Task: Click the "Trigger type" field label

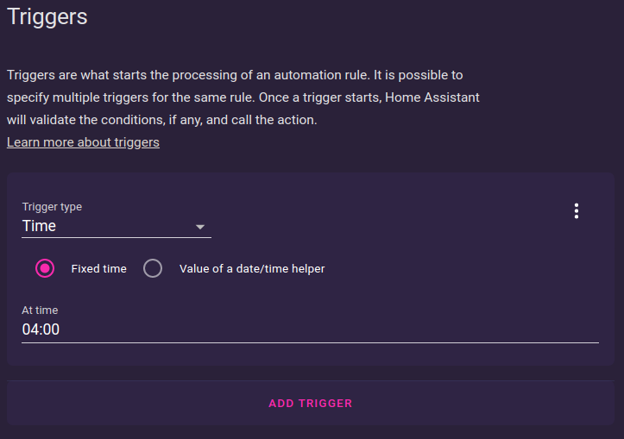Action: click(x=52, y=207)
